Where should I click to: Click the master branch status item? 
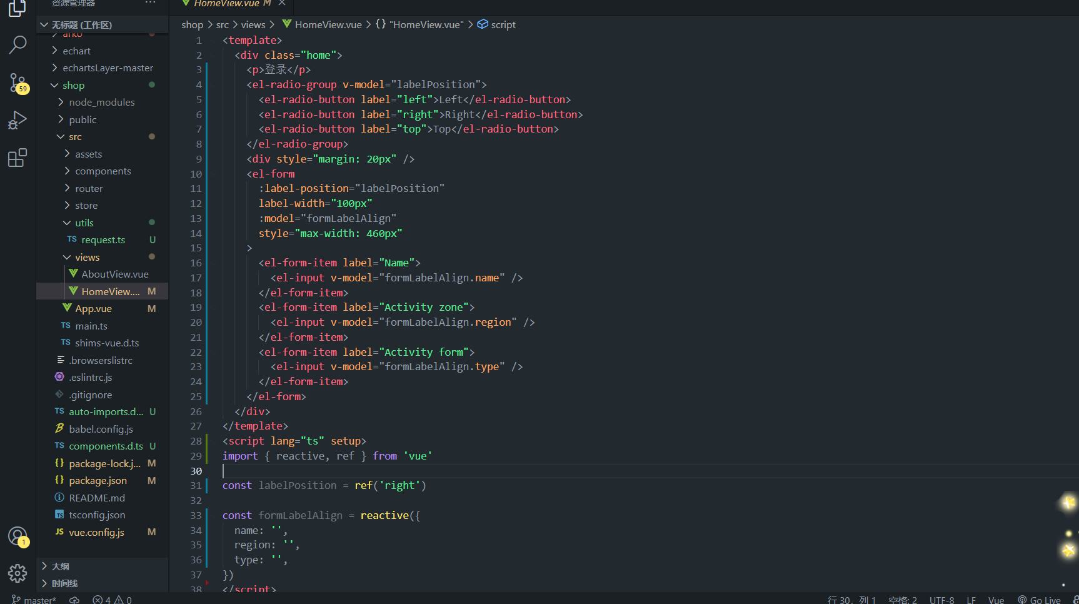pyautogui.click(x=34, y=600)
